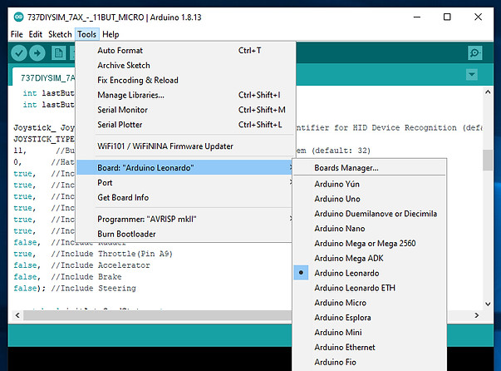Click code line "//Include Throttle(Pin A9)"
Image resolution: width=501 pixels, height=371 pixels.
point(112,254)
